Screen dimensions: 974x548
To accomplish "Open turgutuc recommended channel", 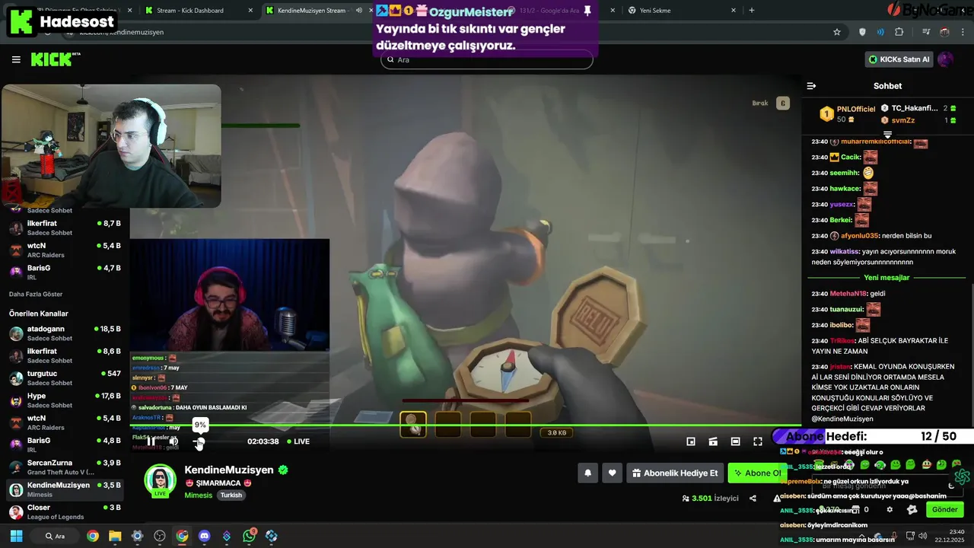I will [65, 378].
